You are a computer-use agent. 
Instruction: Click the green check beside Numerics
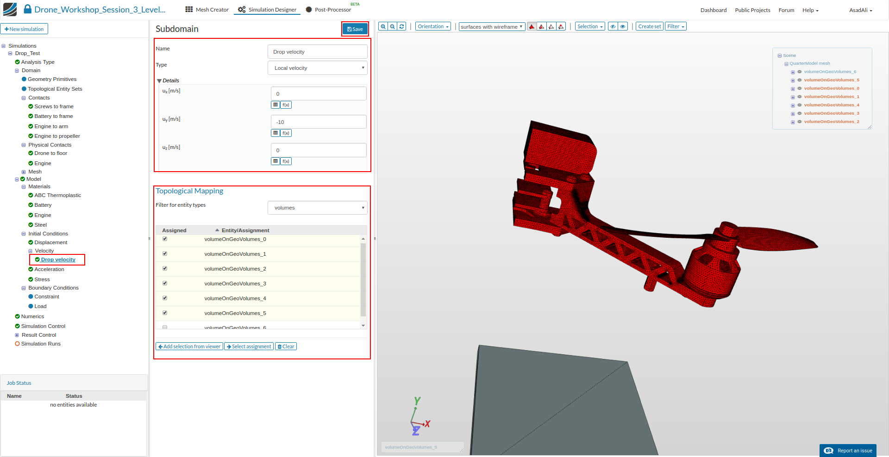18,316
